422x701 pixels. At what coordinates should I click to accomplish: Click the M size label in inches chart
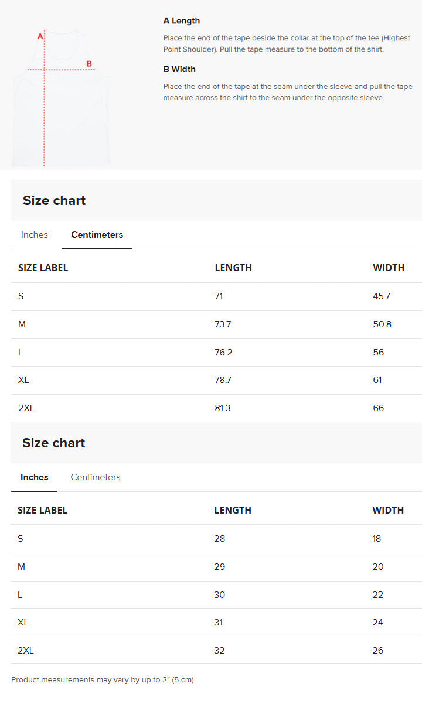22,566
